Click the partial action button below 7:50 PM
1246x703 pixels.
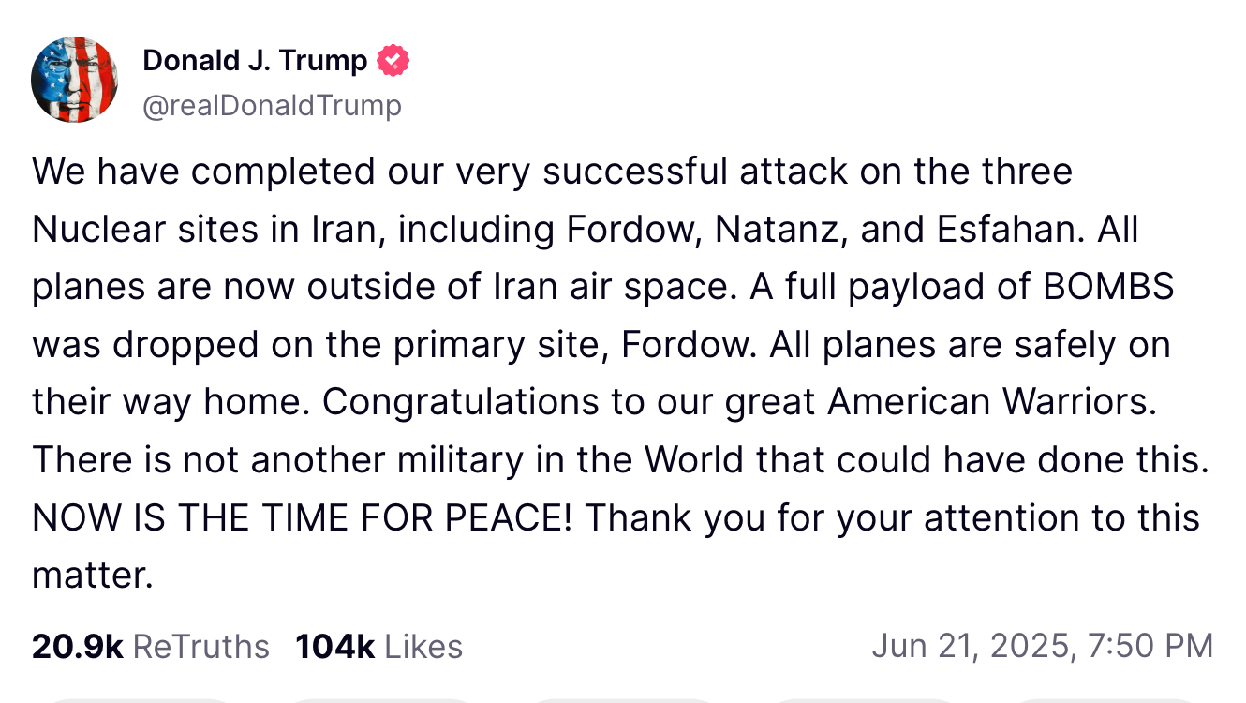click(x=1104, y=700)
